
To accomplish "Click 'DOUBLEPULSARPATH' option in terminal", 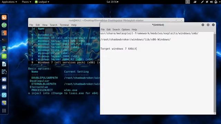I will pos(45,78).
